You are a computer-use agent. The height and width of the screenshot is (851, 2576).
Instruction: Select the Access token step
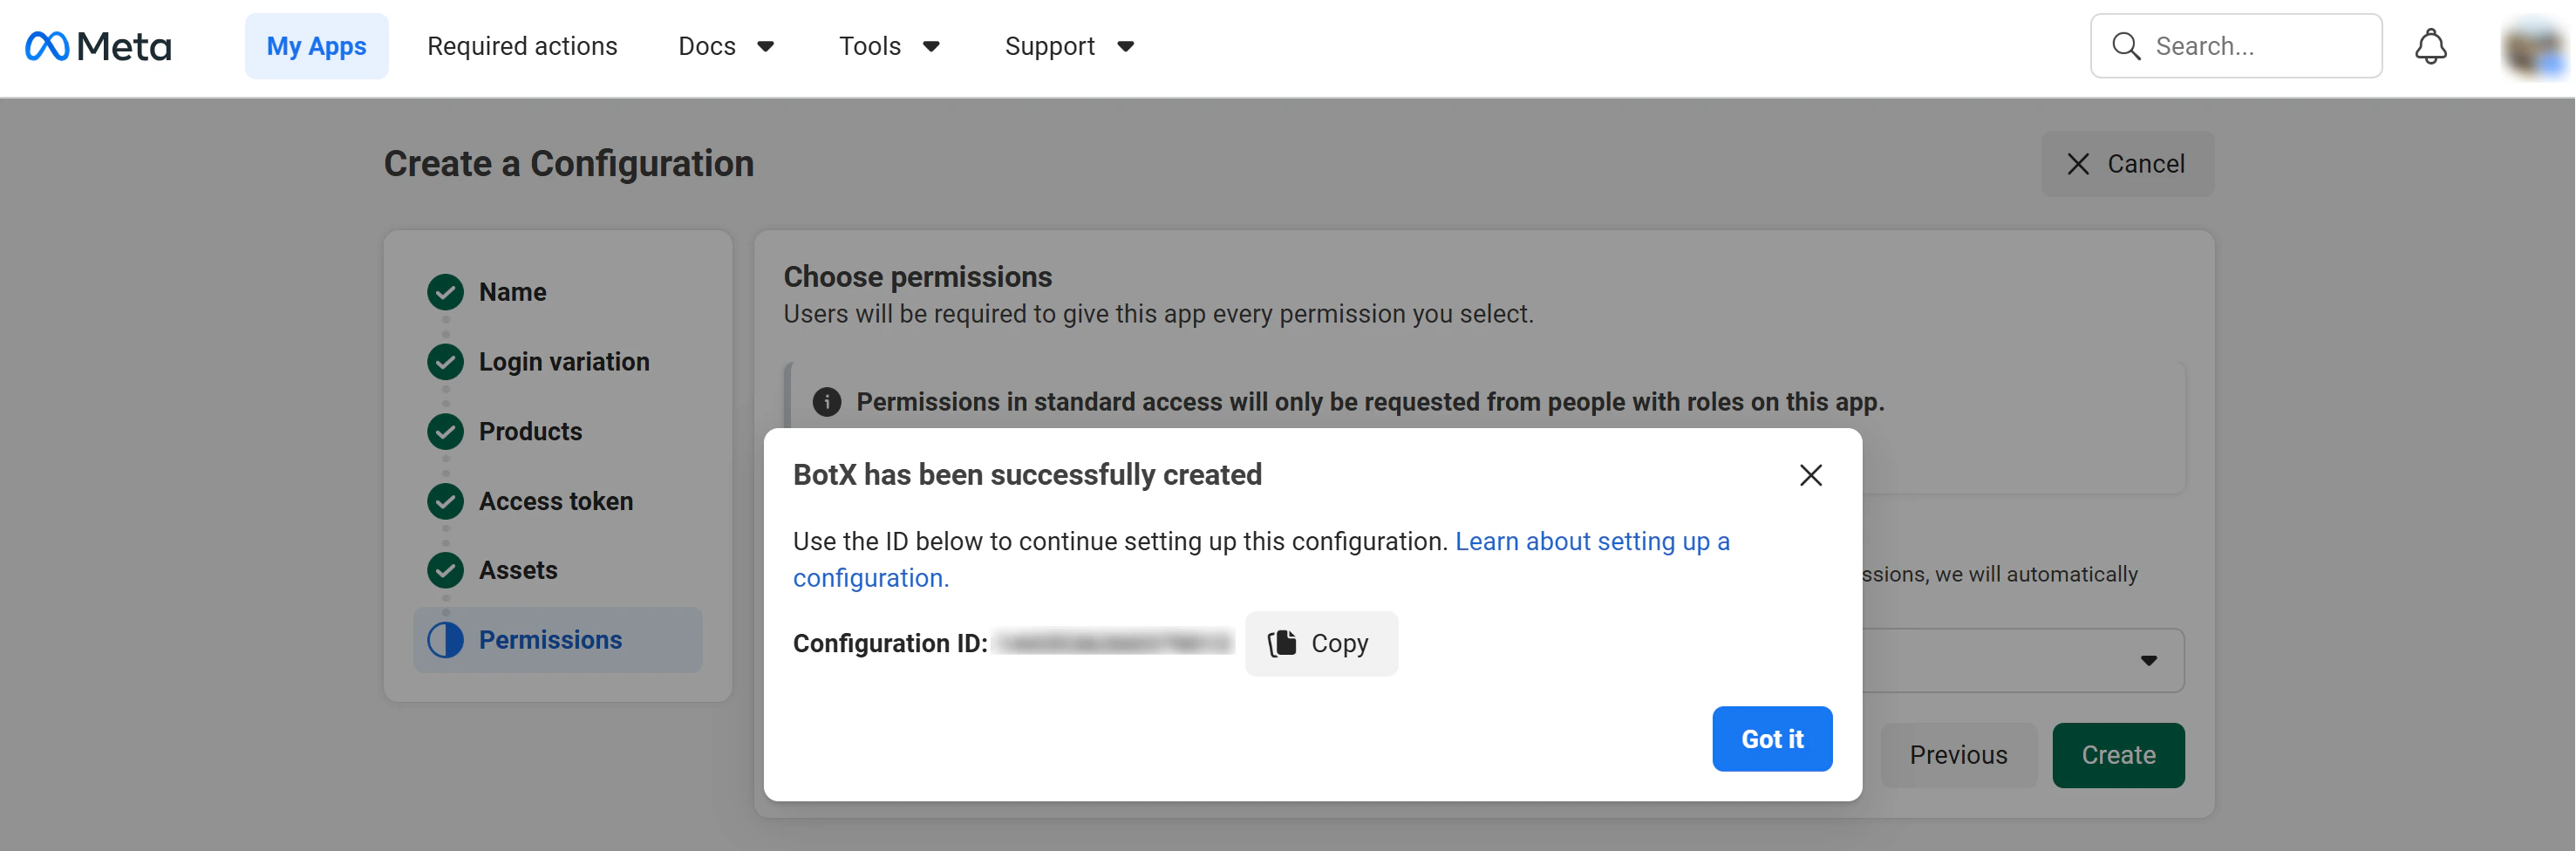click(556, 501)
